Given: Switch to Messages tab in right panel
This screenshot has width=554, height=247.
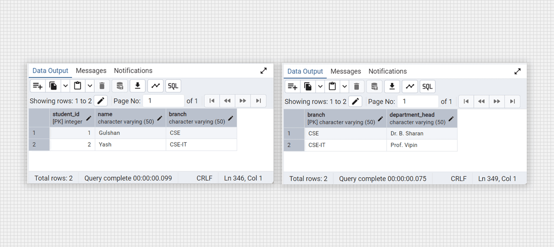Looking at the screenshot, I should point(345,71).
